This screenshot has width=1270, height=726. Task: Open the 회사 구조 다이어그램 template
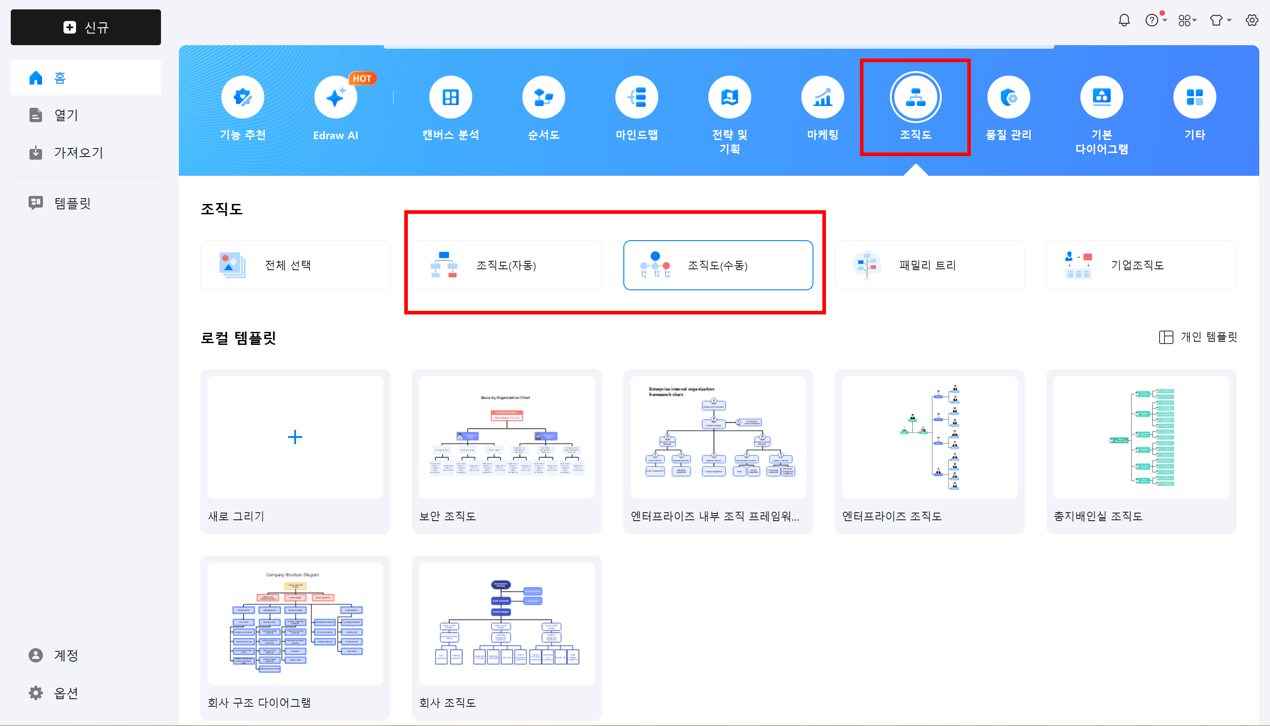pos(295,638)
